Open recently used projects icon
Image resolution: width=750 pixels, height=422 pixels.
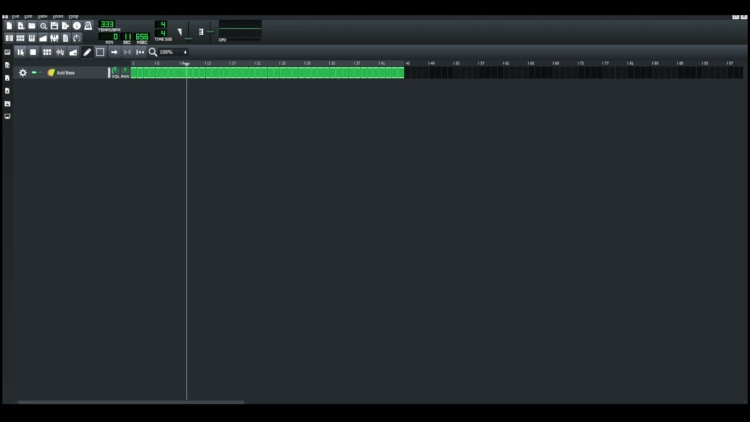tap(43, 26)
